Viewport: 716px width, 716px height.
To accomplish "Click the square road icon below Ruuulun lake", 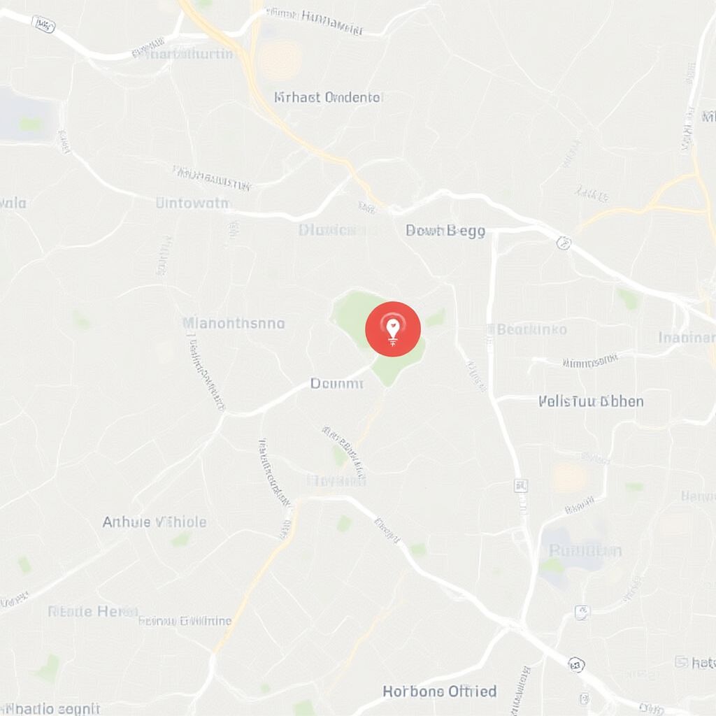I will (582, 613).
